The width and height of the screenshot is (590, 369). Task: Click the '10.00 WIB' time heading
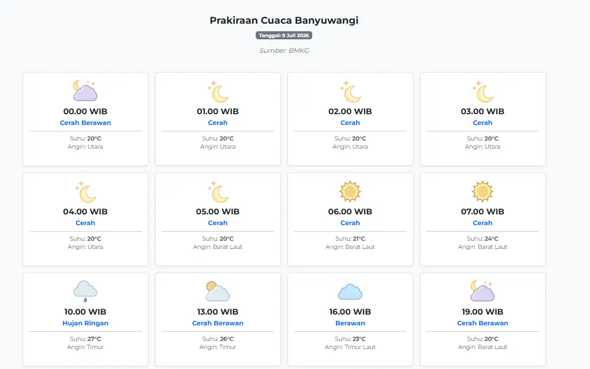tap(86, 312)
